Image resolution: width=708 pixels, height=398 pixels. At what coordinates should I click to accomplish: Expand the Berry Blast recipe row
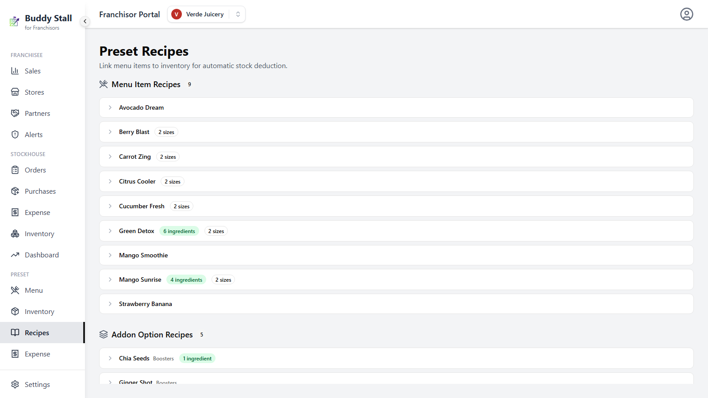(396, 132)
